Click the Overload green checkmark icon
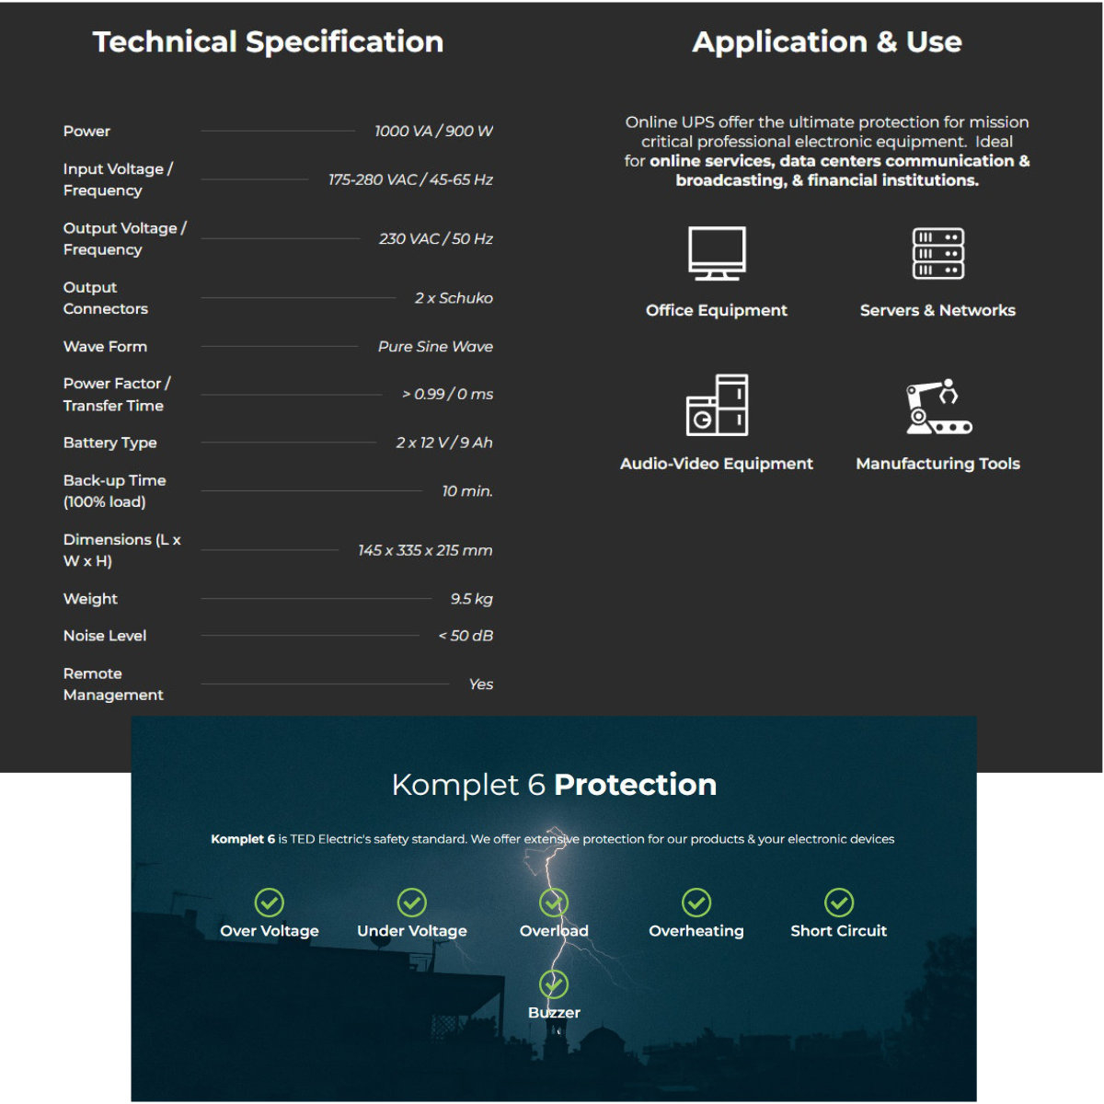The height and width of the screenshot is (1104, 1104). [x=554, y=902]
